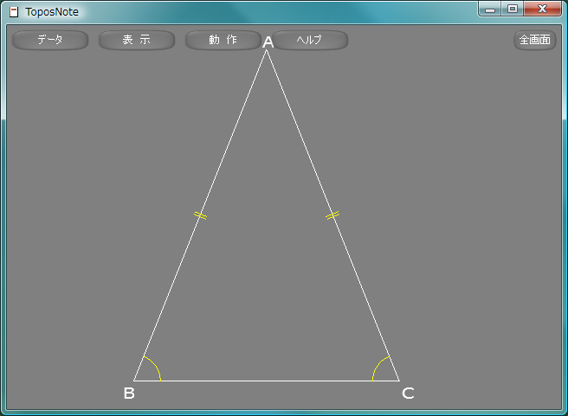Close the TopoNote window
Image resolution: width=568 pixels, height=416 pixels.
[542, 9]
